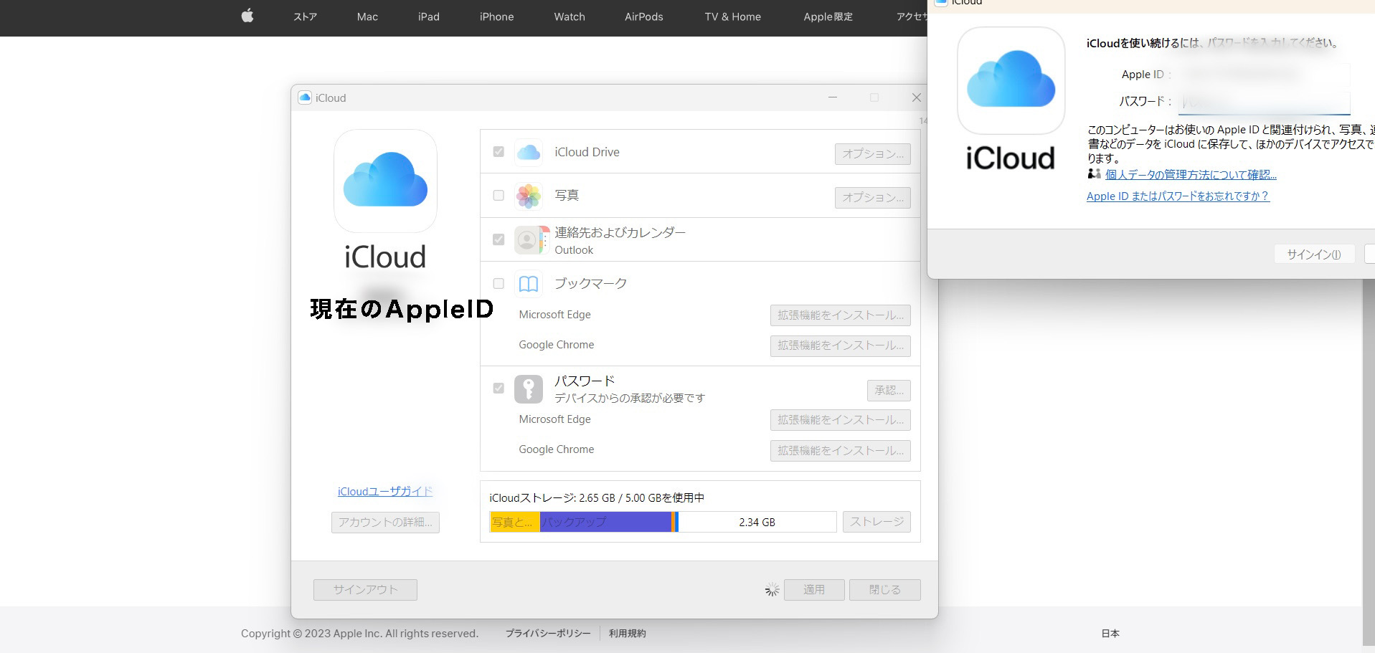This screenshot has height=653, width=1375.
Task: Click the iCloud window title bar icon
Action: coord(305,97)
